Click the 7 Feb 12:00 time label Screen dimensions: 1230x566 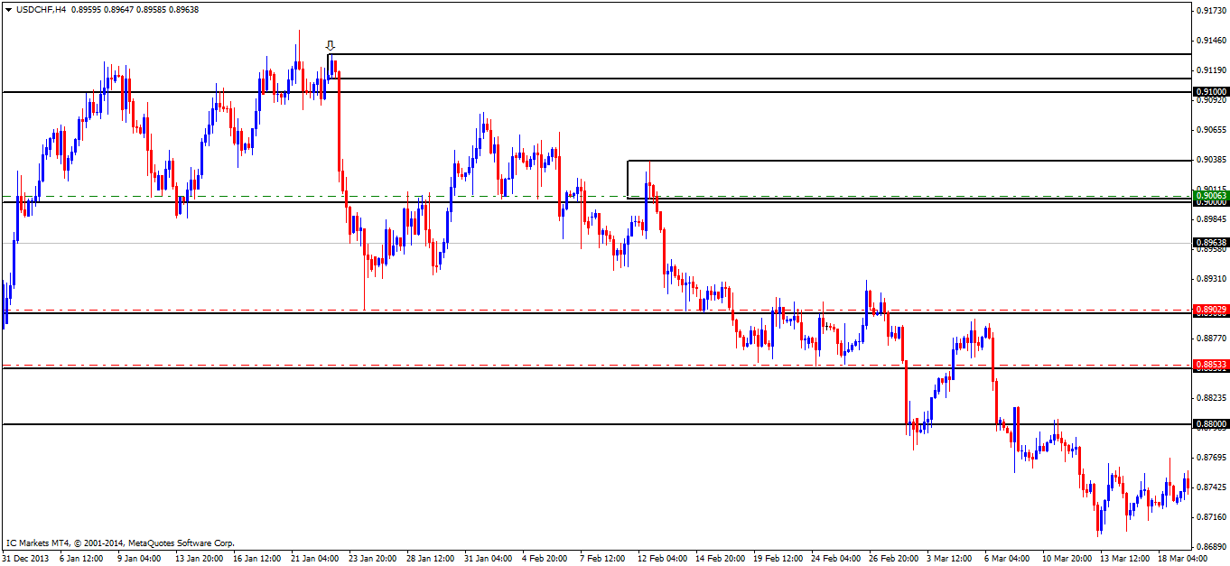tap(603, 558)
